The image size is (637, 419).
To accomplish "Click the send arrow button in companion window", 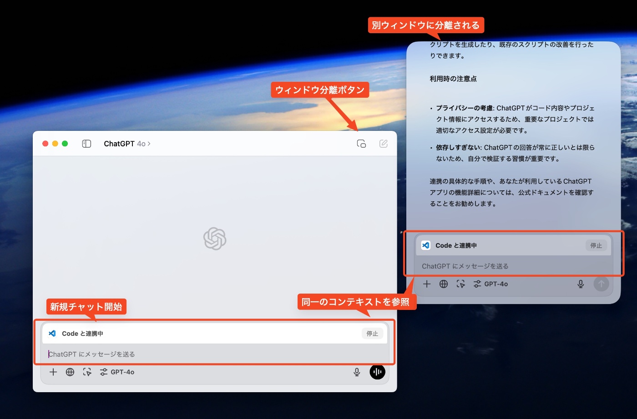I will click(601, 284).
